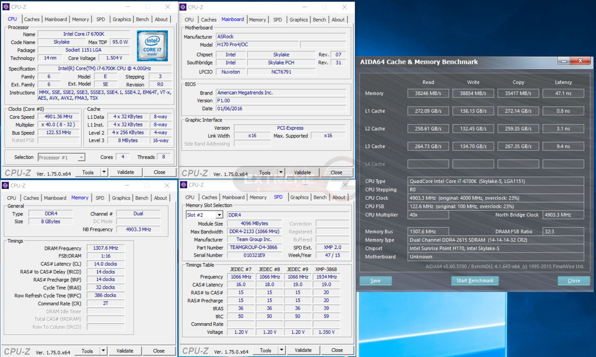Viewport: 596px width, 357px height.
Task: Click the Save button in the AIDA64 benchmark
Action: pyautogui.click(x=375, y=281)
